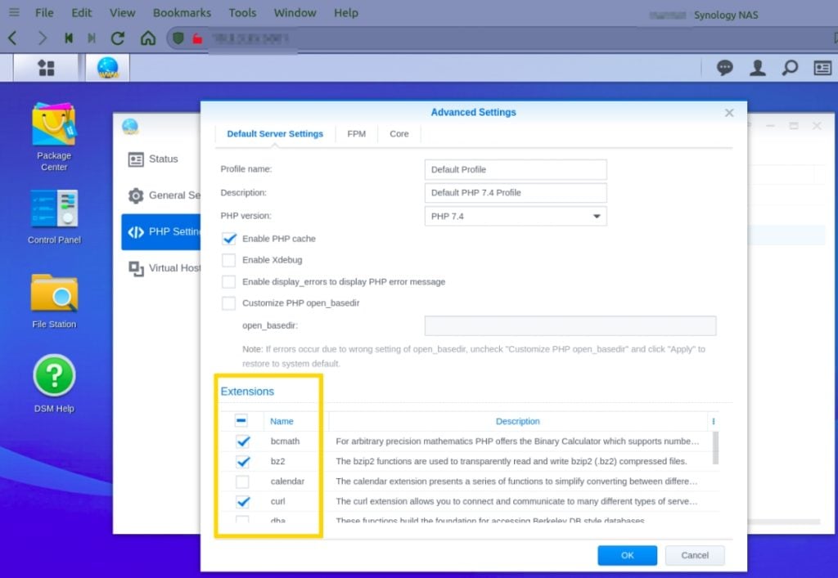
Task: Uncheck the bcmath extension
Action: [x=242, y=441]
